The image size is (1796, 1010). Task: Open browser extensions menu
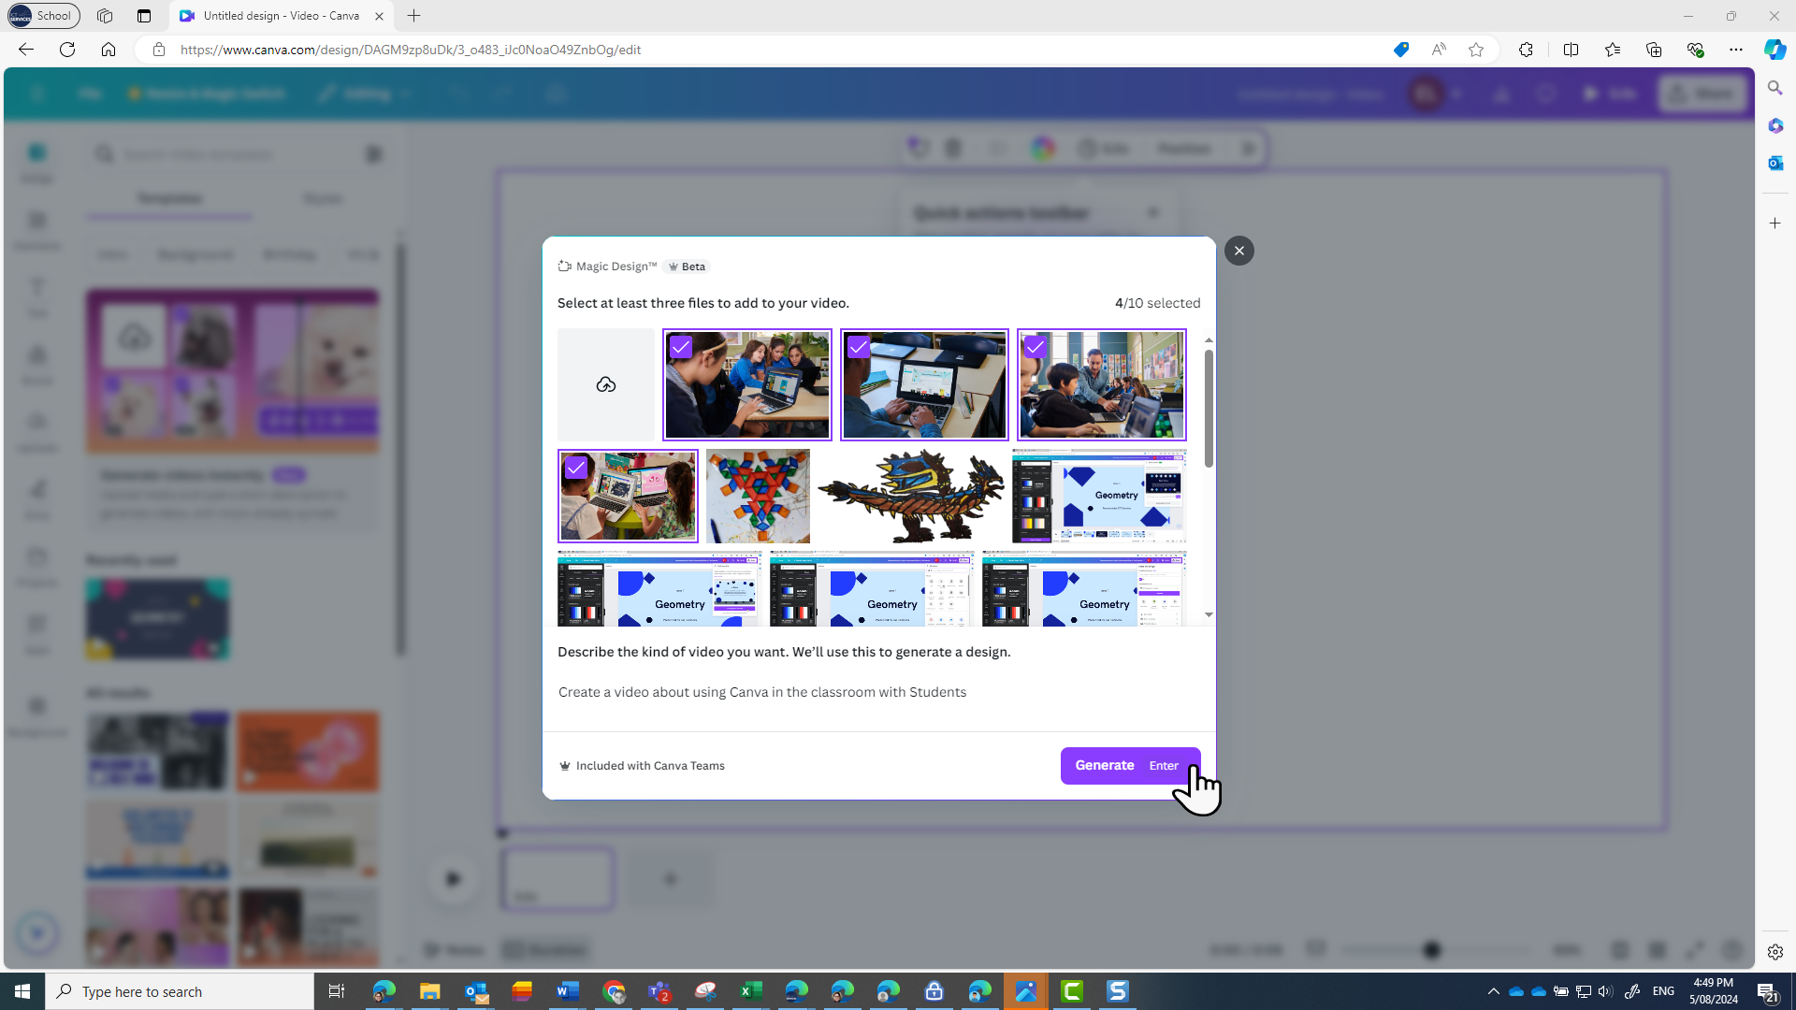(x=1526, y=50)
